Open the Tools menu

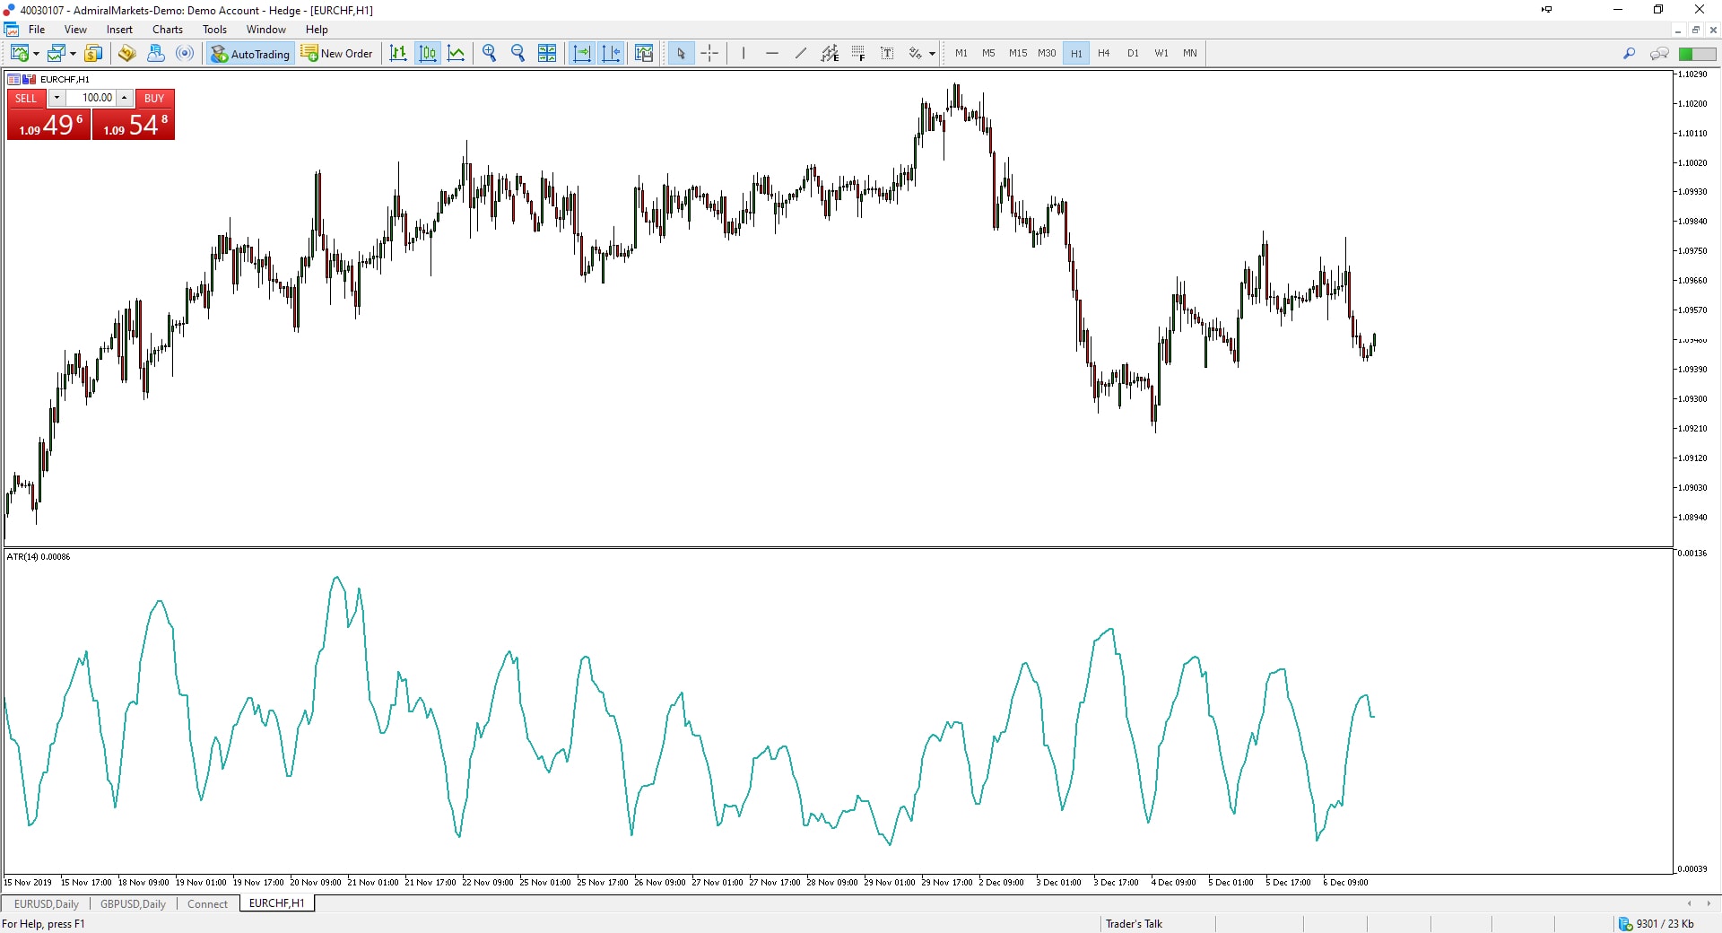pos(214,30)
